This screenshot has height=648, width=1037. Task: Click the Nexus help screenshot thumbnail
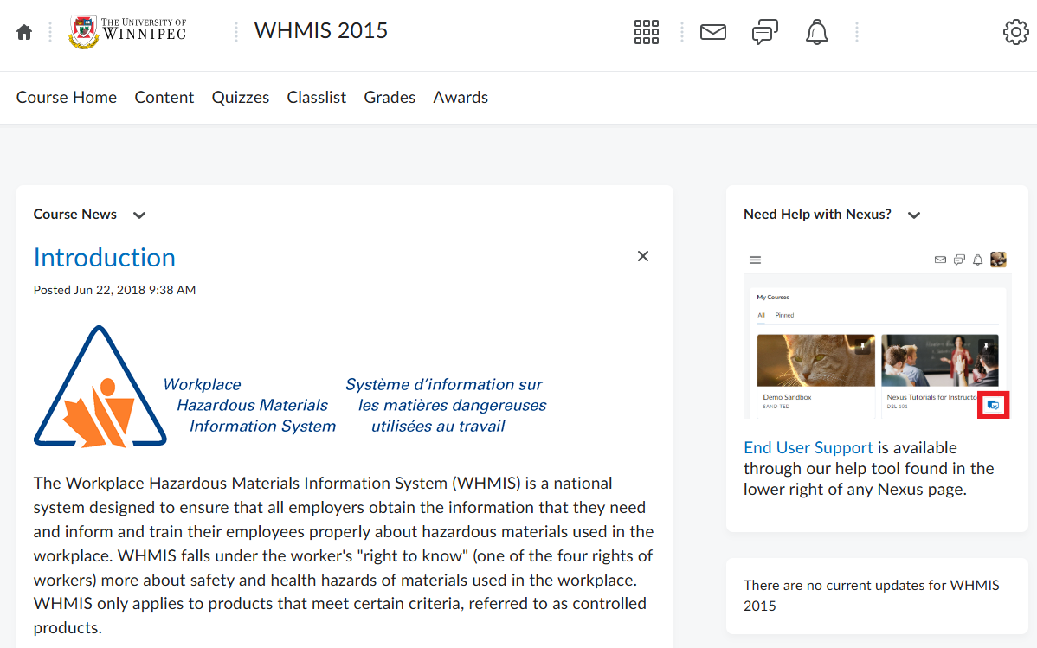click(877, 334)
